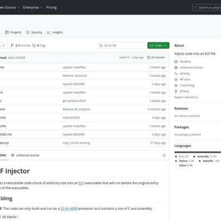Viewport: 221px width, 221px height.
Task: Click the eye icon beside 1 watching
Action: click(x=176, y=85)
